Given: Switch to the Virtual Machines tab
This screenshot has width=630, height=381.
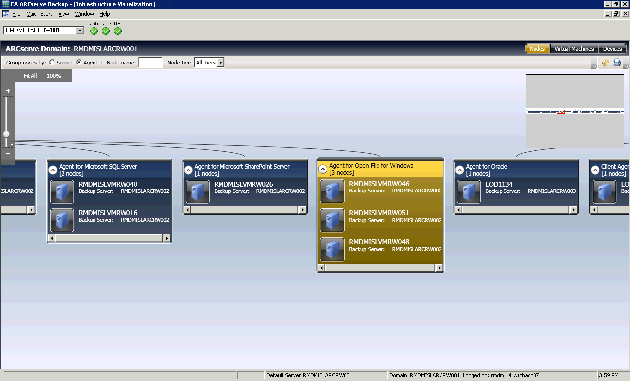Looking at the screenshot, I should [574, 49].
